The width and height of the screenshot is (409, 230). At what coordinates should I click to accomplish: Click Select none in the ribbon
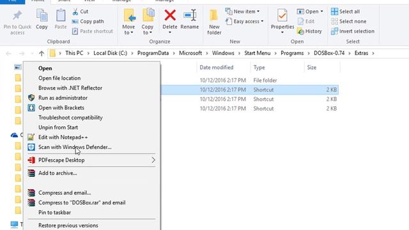pos(348,21)
